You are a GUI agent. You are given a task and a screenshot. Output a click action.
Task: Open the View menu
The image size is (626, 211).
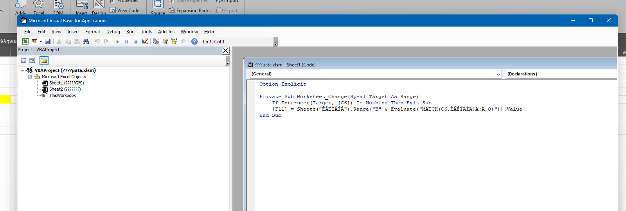pos(56,32)
